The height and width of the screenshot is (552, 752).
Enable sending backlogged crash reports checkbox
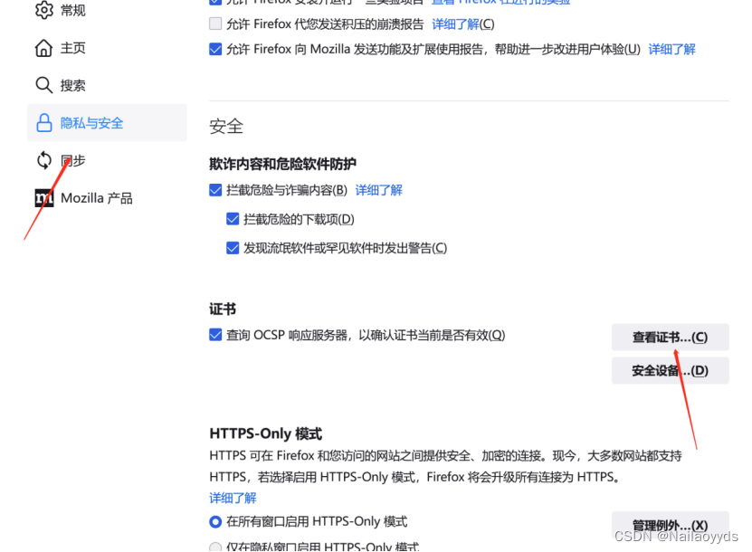click(215, 24)
